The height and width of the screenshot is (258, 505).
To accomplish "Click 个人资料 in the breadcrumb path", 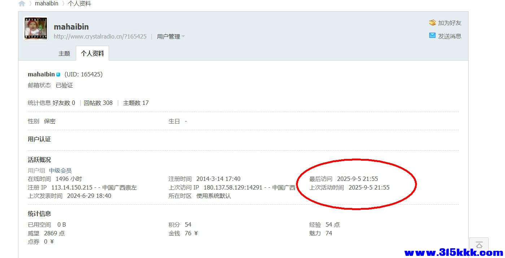I will tap(79, 4).
